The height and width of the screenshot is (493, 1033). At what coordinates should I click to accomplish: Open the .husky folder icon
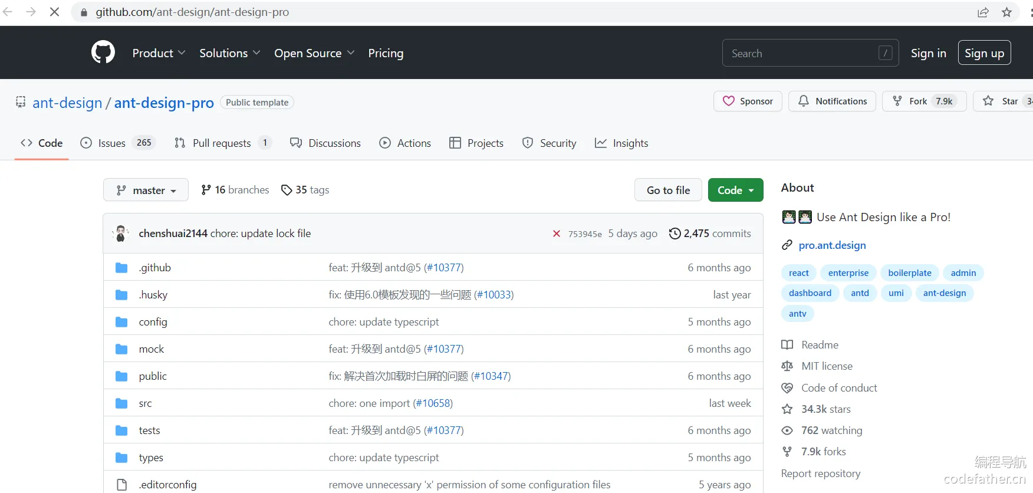pyautogui.click(x=121, y=295)
